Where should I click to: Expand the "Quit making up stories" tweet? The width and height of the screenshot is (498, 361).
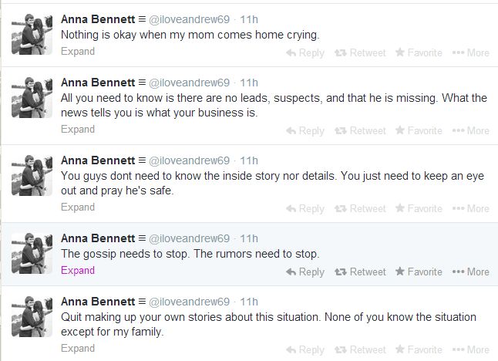click(78, 349)
